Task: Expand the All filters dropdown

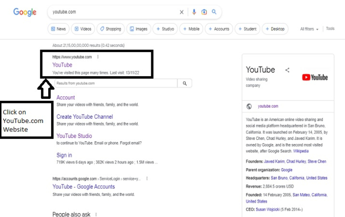Action: click(x=310, y=29)
